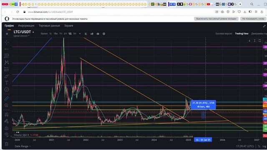
Task: Click the collapse pane icon above chart
Action: coord(254,41)
